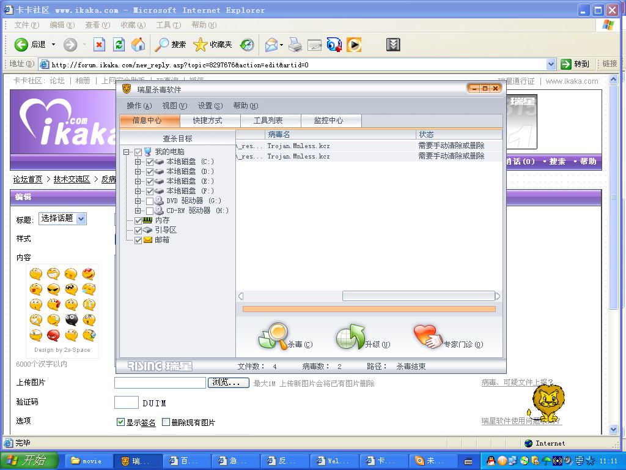Open 视图(V) menu in Rising
This screenshot has width=626, height=470.
pos(174,106)
